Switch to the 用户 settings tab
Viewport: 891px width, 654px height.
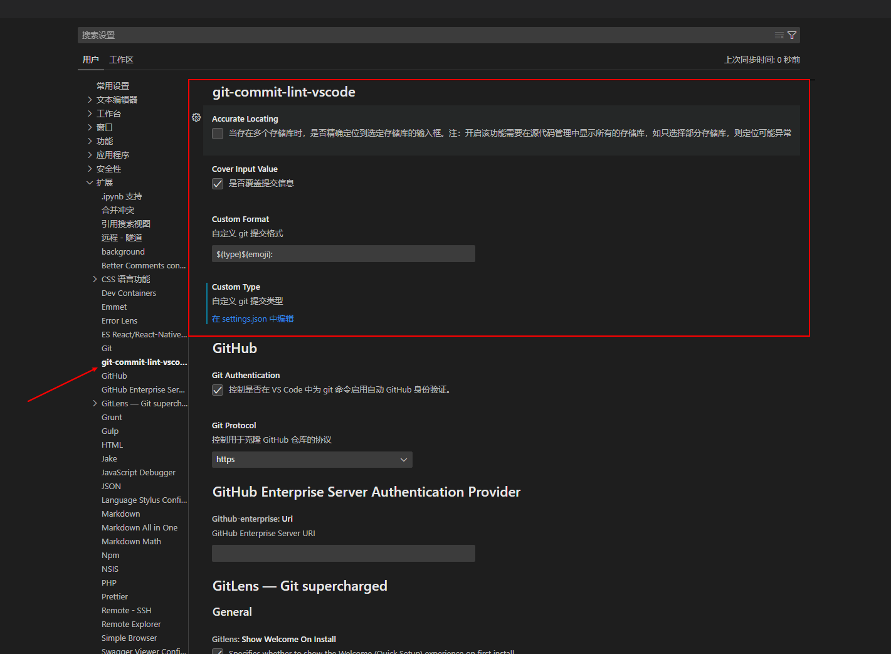(x=90, y=60)
